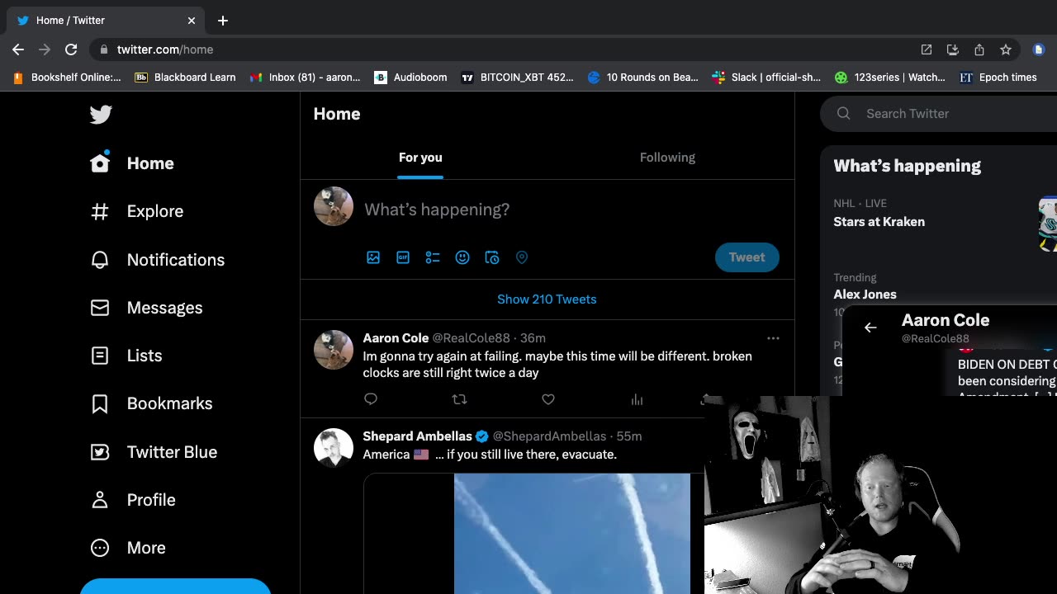Switch to the Following tab
1057x594 pixels.
tap(667, 158)
